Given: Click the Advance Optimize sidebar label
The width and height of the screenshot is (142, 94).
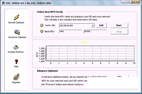Looking at the screenshot, I should [x=17, y=37].
